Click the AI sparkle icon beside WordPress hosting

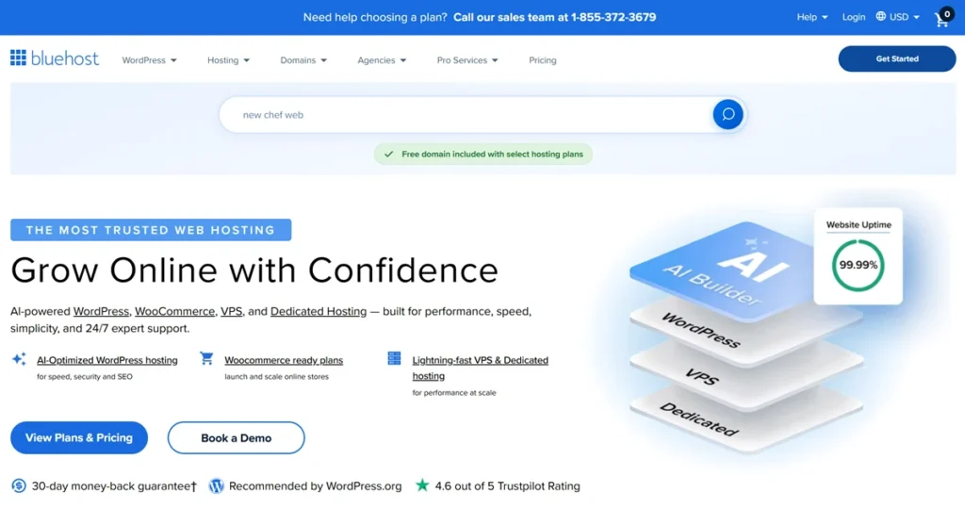point(19,359)
